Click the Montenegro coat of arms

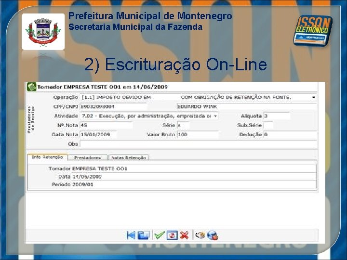click(43, 32)
